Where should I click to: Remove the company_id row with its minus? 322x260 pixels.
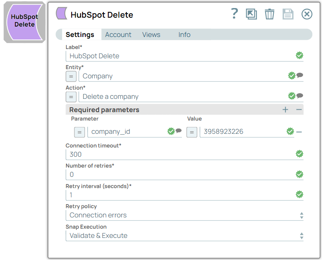tap(299, 132)
